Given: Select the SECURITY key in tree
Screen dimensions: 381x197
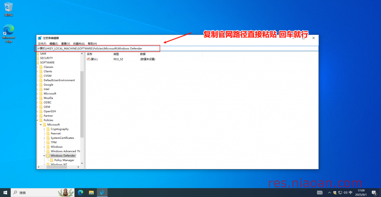Looking at the screenshot, I should 47,58.
